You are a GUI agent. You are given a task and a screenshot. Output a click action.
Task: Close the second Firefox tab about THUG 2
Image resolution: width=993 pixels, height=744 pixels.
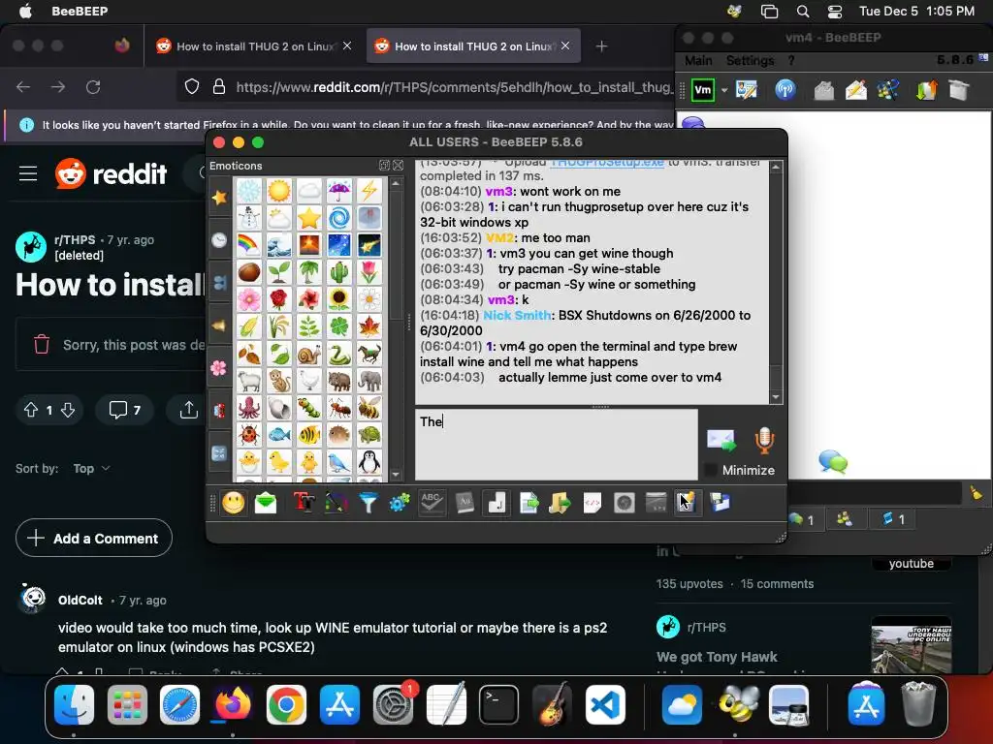(x=565, y=46)
